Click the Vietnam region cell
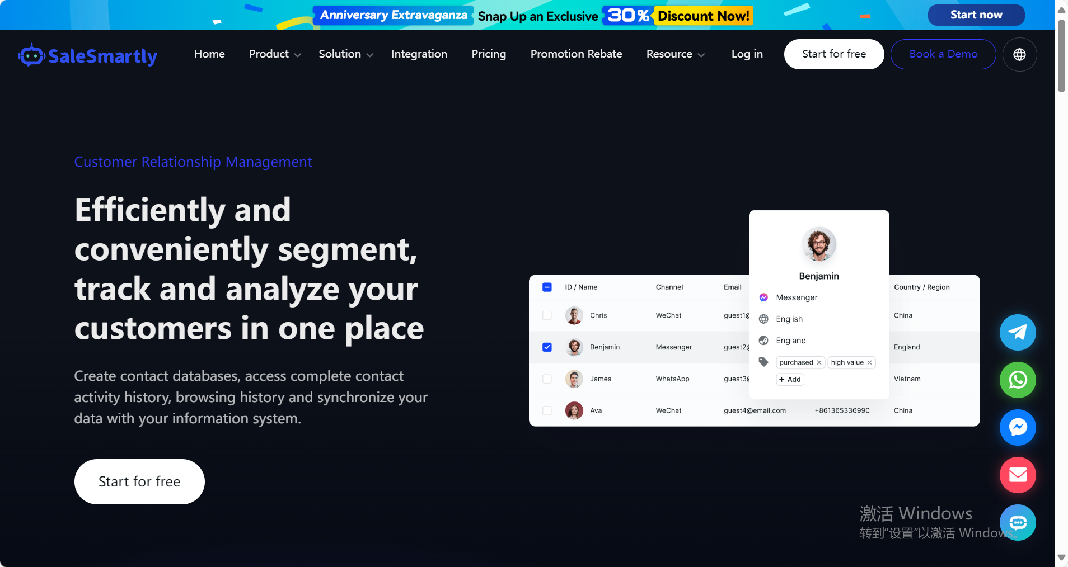This screenshot has height=567, width=1068. click(907, 379)
